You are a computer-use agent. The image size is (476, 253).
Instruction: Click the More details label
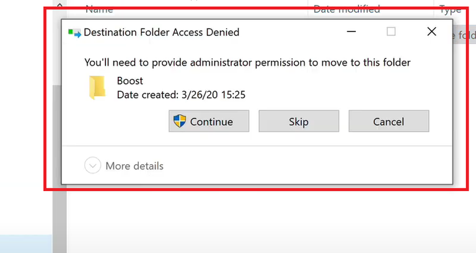(134, 166)
